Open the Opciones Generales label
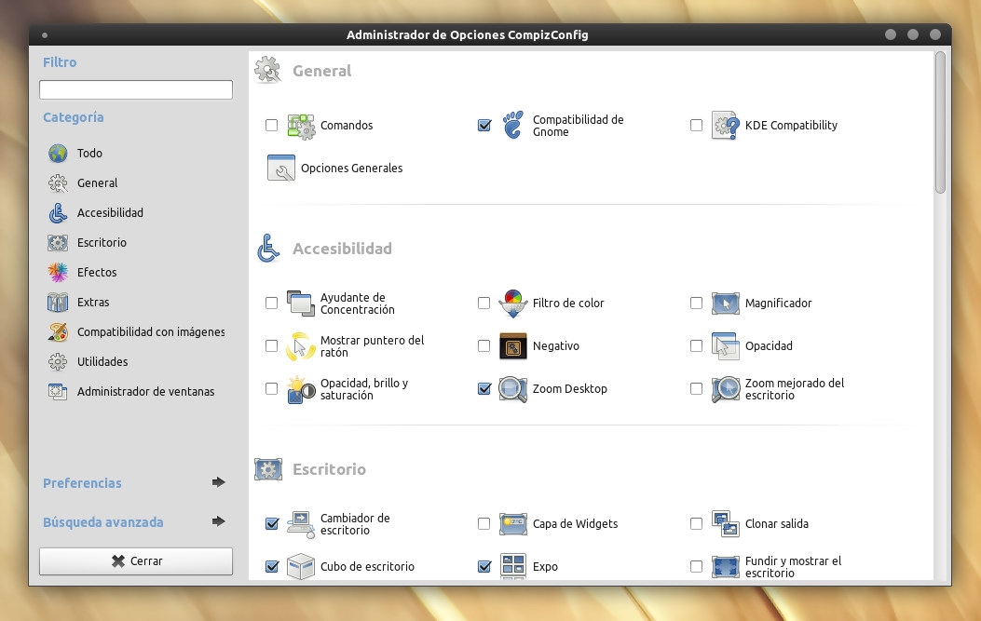This screenshot has height=621, width=981. tap(351, 169)
